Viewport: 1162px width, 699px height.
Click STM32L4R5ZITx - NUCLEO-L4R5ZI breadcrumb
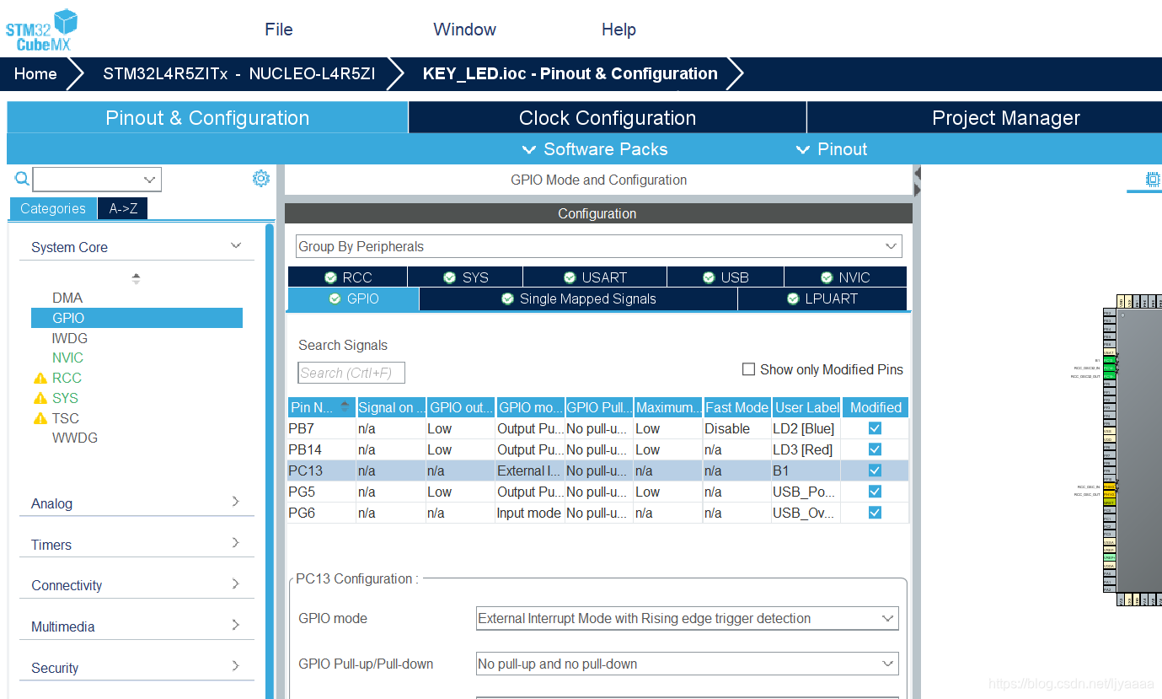point(238,73)
